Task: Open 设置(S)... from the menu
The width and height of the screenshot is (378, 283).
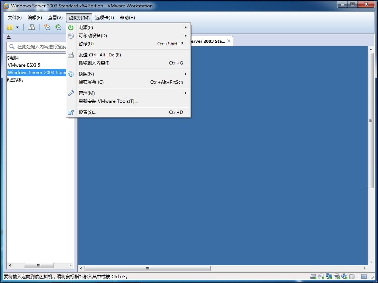Action: click(128, 112)
